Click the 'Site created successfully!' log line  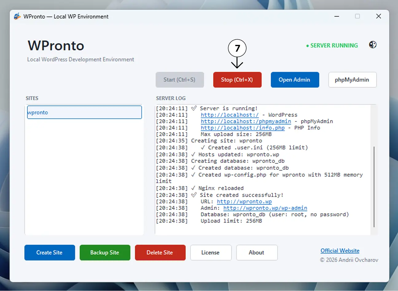click(x=220, y=195)
